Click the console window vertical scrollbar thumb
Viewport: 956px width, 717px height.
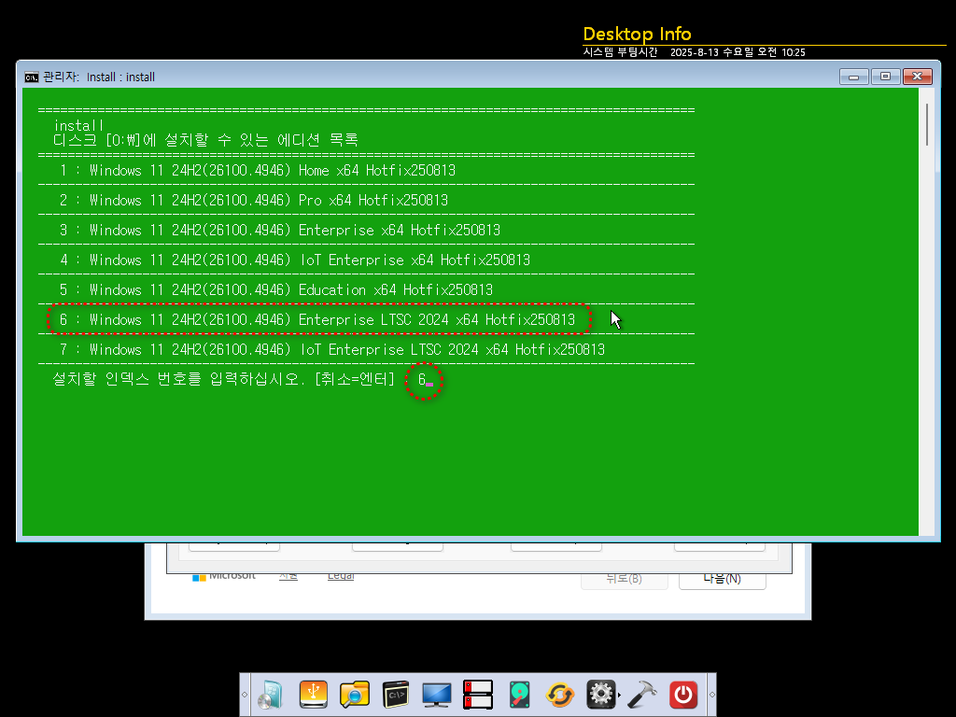coord(927,124)
